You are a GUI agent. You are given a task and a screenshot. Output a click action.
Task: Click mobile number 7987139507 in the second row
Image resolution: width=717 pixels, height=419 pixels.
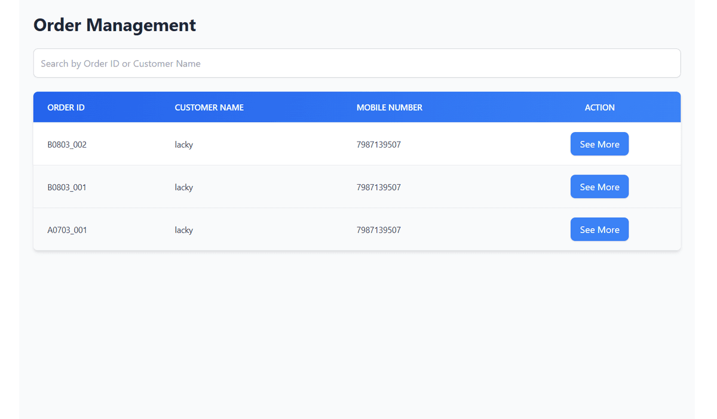coord(379,187)
